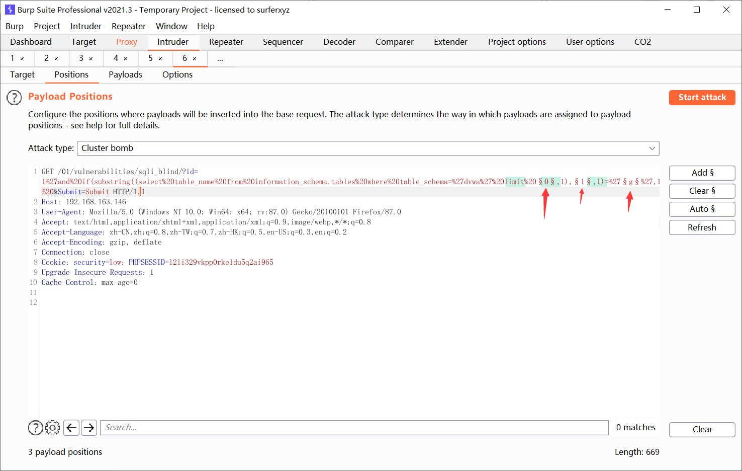Close Intruder attack tab 3

pyautogui.click(x=91, y=59)
